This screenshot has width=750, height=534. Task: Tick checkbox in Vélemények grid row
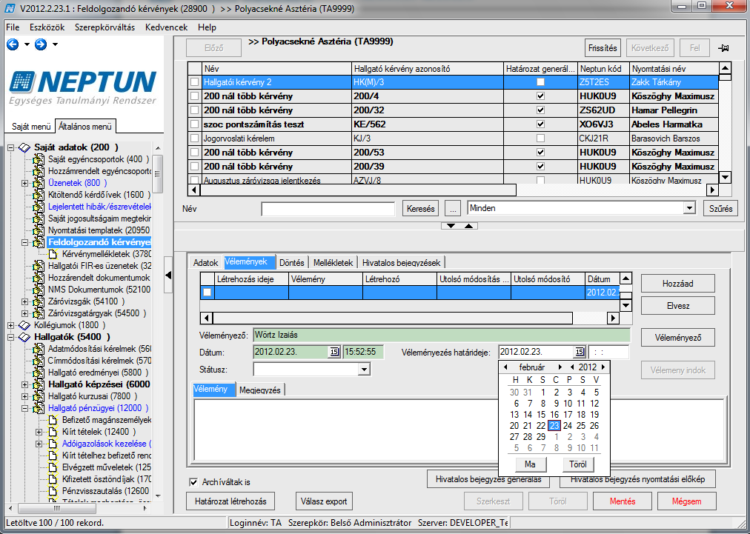pos(207,292)
